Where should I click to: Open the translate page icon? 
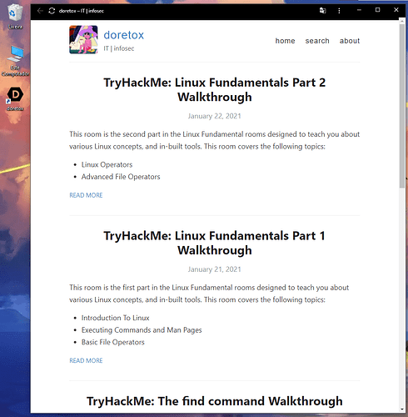(x=322, y=11)
